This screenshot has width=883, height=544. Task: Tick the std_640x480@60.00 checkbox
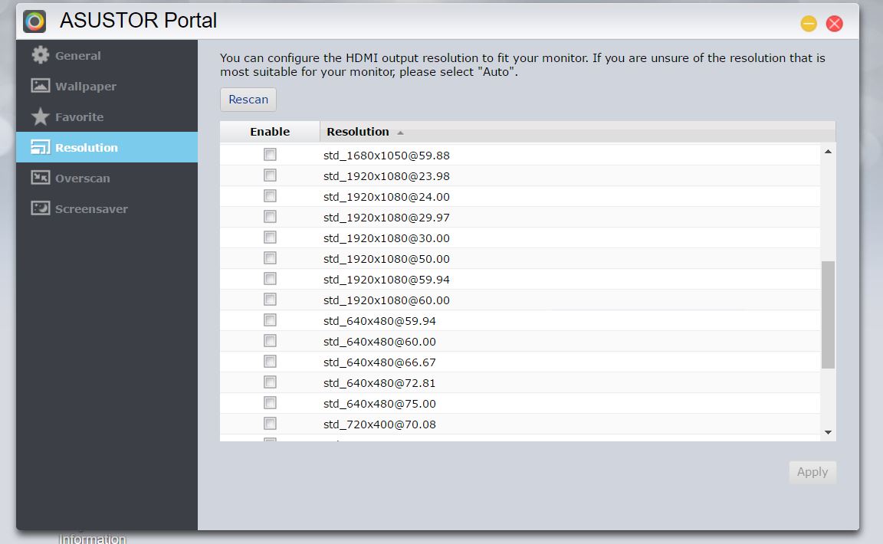(271, 341)
